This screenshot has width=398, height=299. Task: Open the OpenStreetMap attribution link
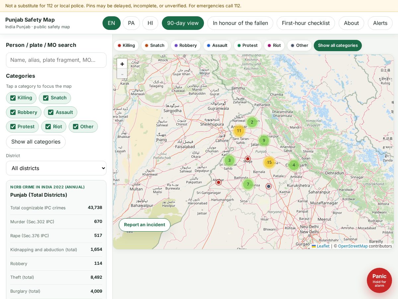[x=353, y=246]
